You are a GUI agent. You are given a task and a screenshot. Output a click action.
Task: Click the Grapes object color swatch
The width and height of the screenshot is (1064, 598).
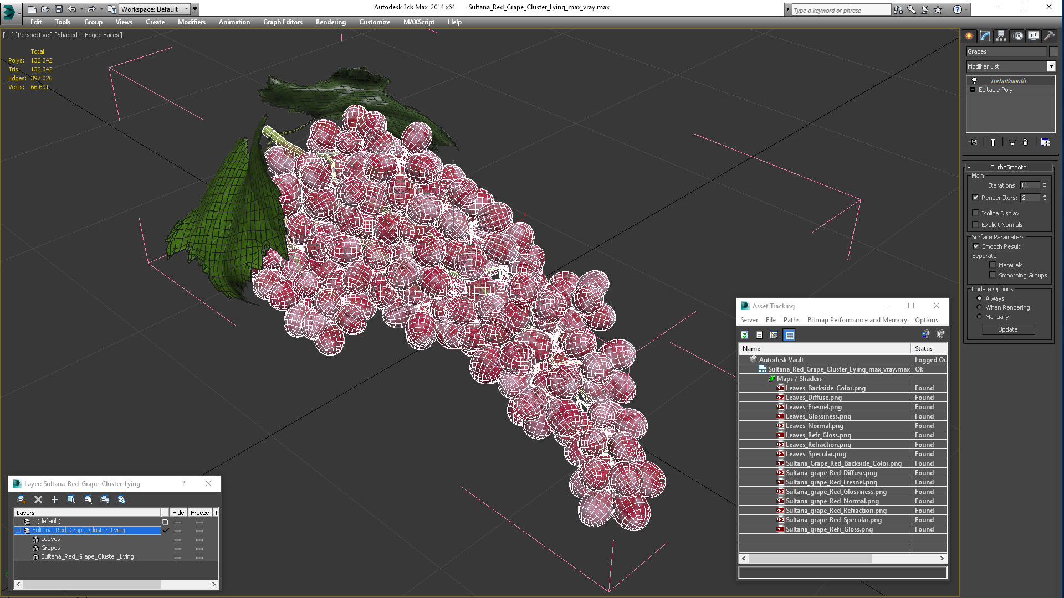point(1053,51)
